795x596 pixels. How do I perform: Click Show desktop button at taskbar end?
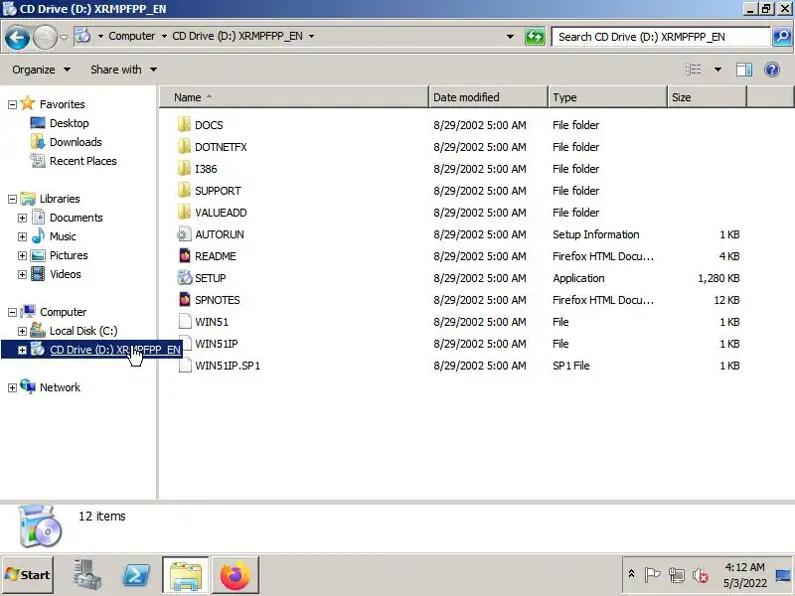click(x=783, y=575)
